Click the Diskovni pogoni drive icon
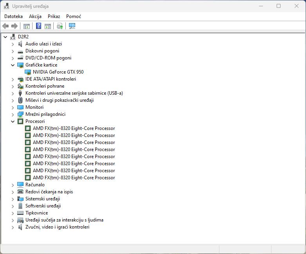Viewport: 306px width, 254px height. click(x=20, y=51)
